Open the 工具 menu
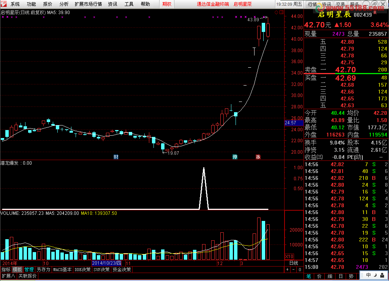The width and height of the screenshot is (389, 281). point(129,4)
